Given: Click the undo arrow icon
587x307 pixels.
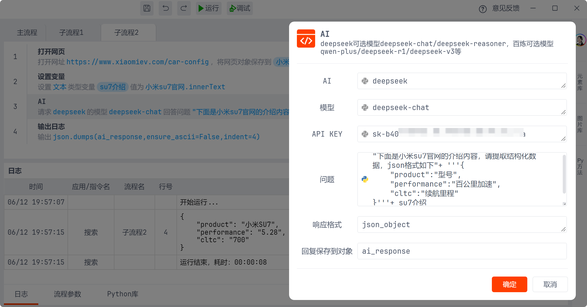Looking at the screenshot, I should coord(166,8).
